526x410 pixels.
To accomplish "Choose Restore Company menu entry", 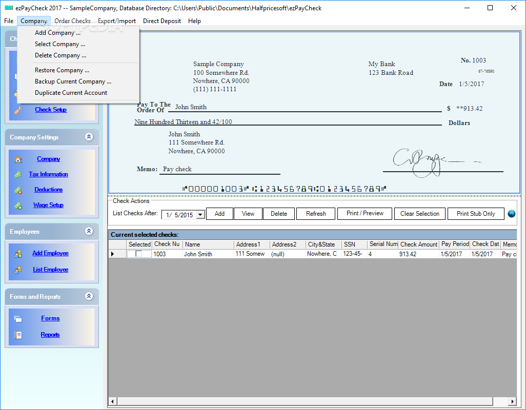I will click(78, 70).
